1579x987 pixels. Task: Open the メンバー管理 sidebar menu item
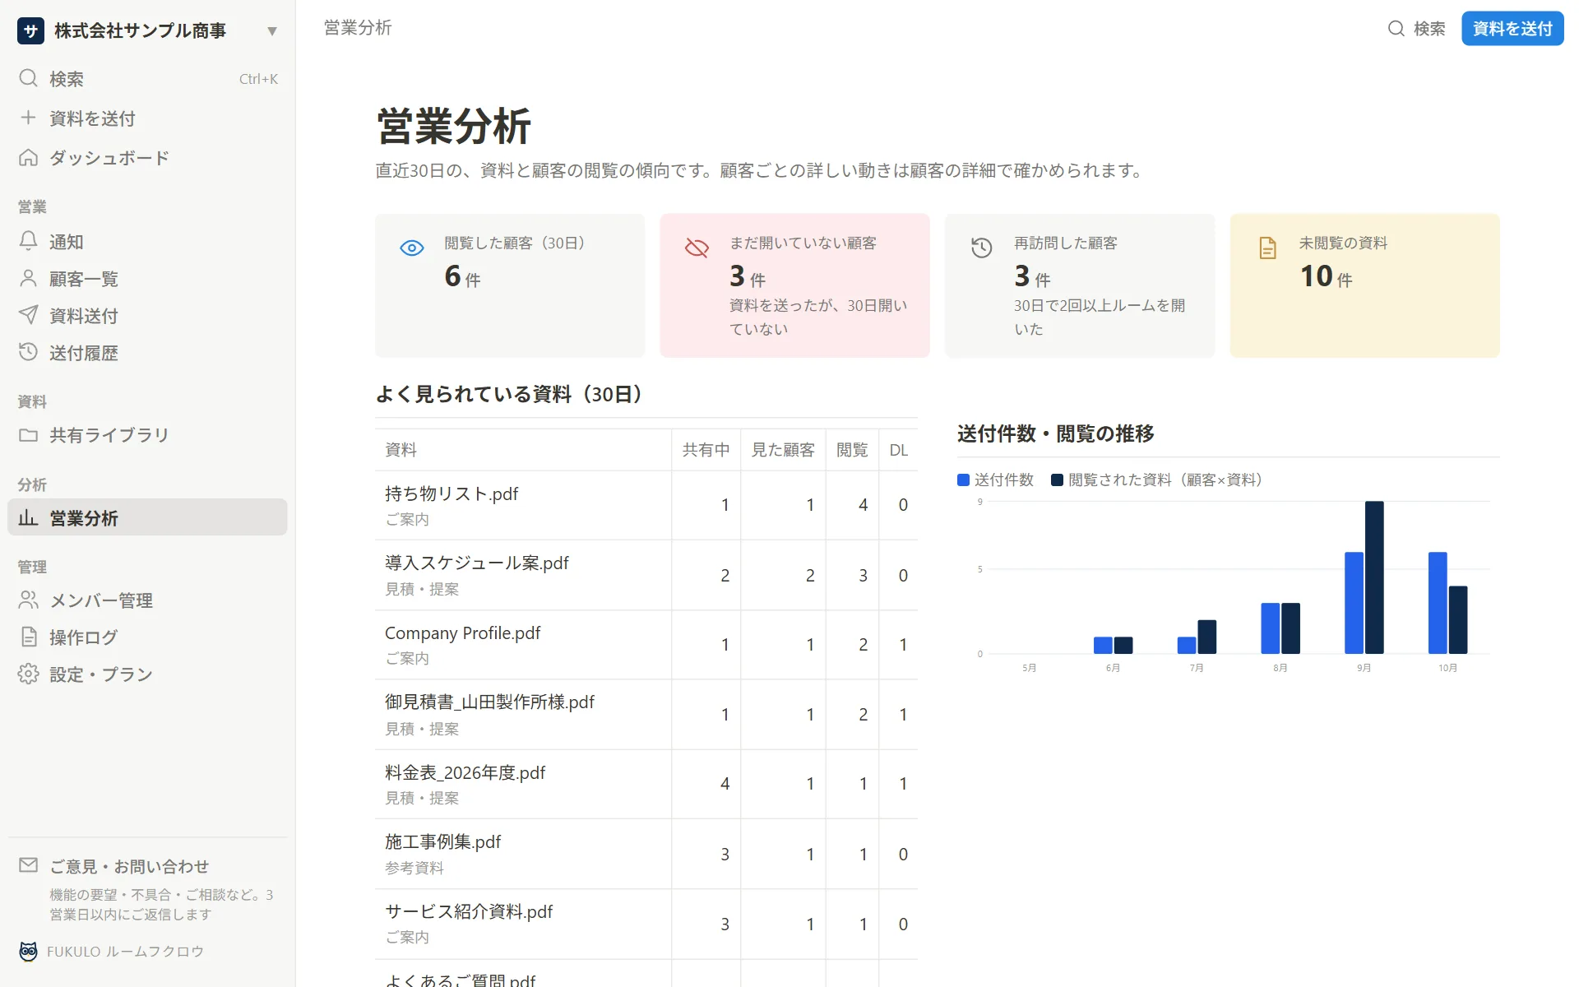pyautogui.click(x=148, y=600)
